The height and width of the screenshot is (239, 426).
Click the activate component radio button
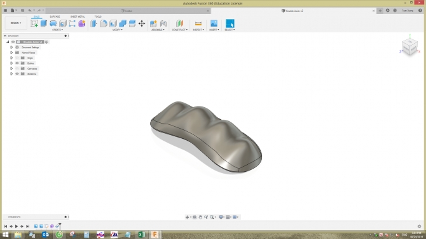click(46, 42)
